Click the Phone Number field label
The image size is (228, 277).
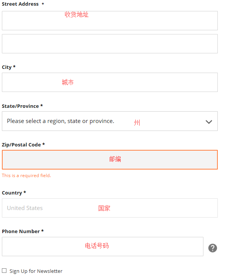point(21,231)
